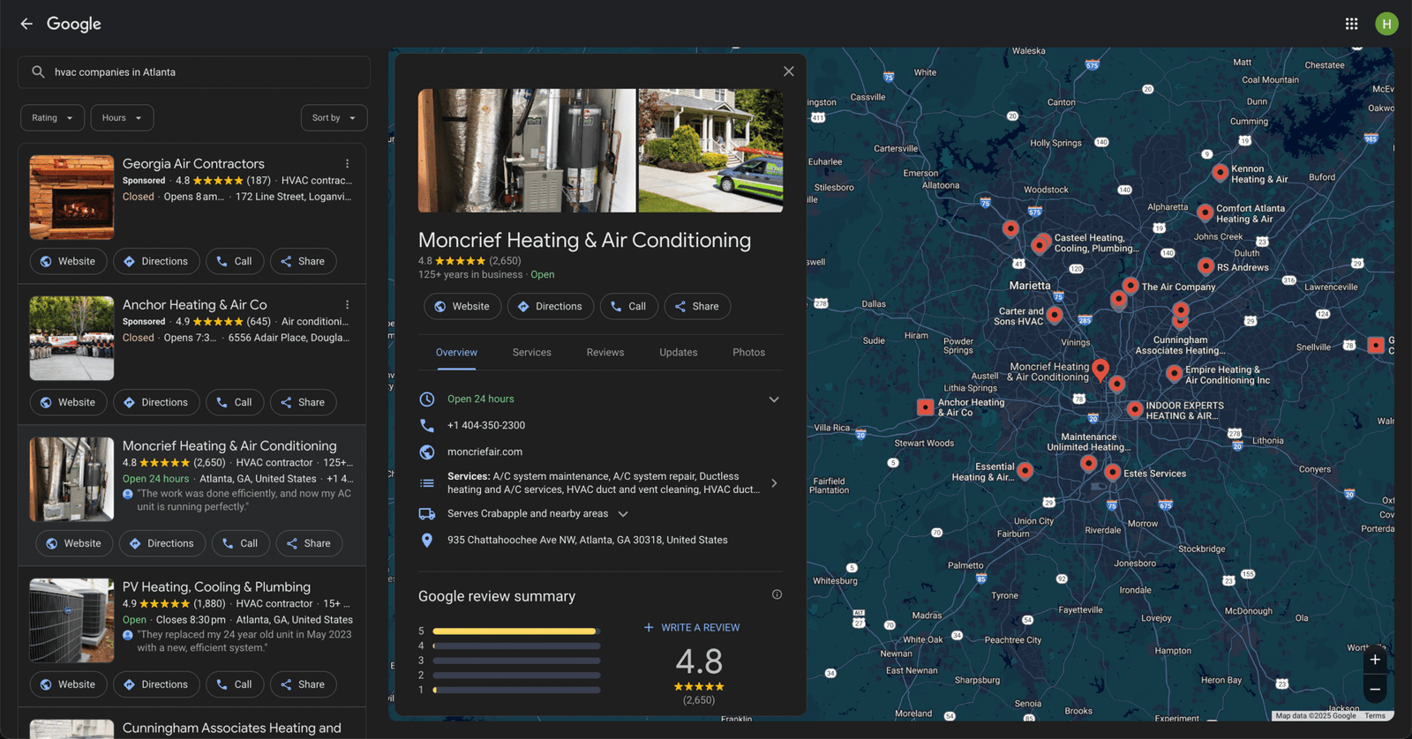Screen dimensions: 1412x739
Task: Click the delivery truck service-area icon
Action: [427, 513]
